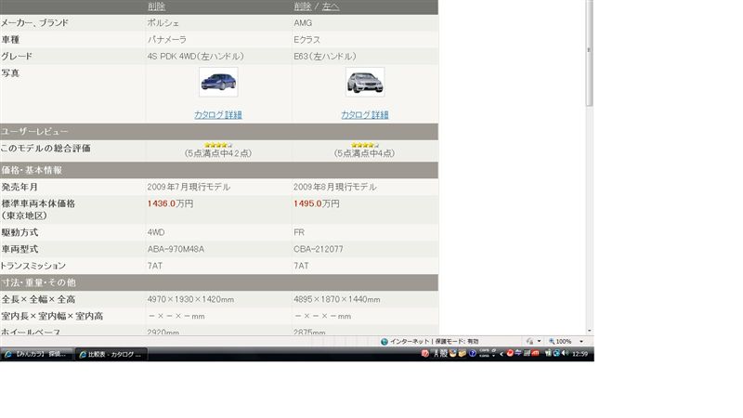743x418 pixels.
Task: Click the network connection tray icon
Action: pyautogui.click(x=555, y=353)
